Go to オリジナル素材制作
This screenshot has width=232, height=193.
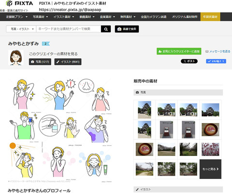(x=185, y=17)
